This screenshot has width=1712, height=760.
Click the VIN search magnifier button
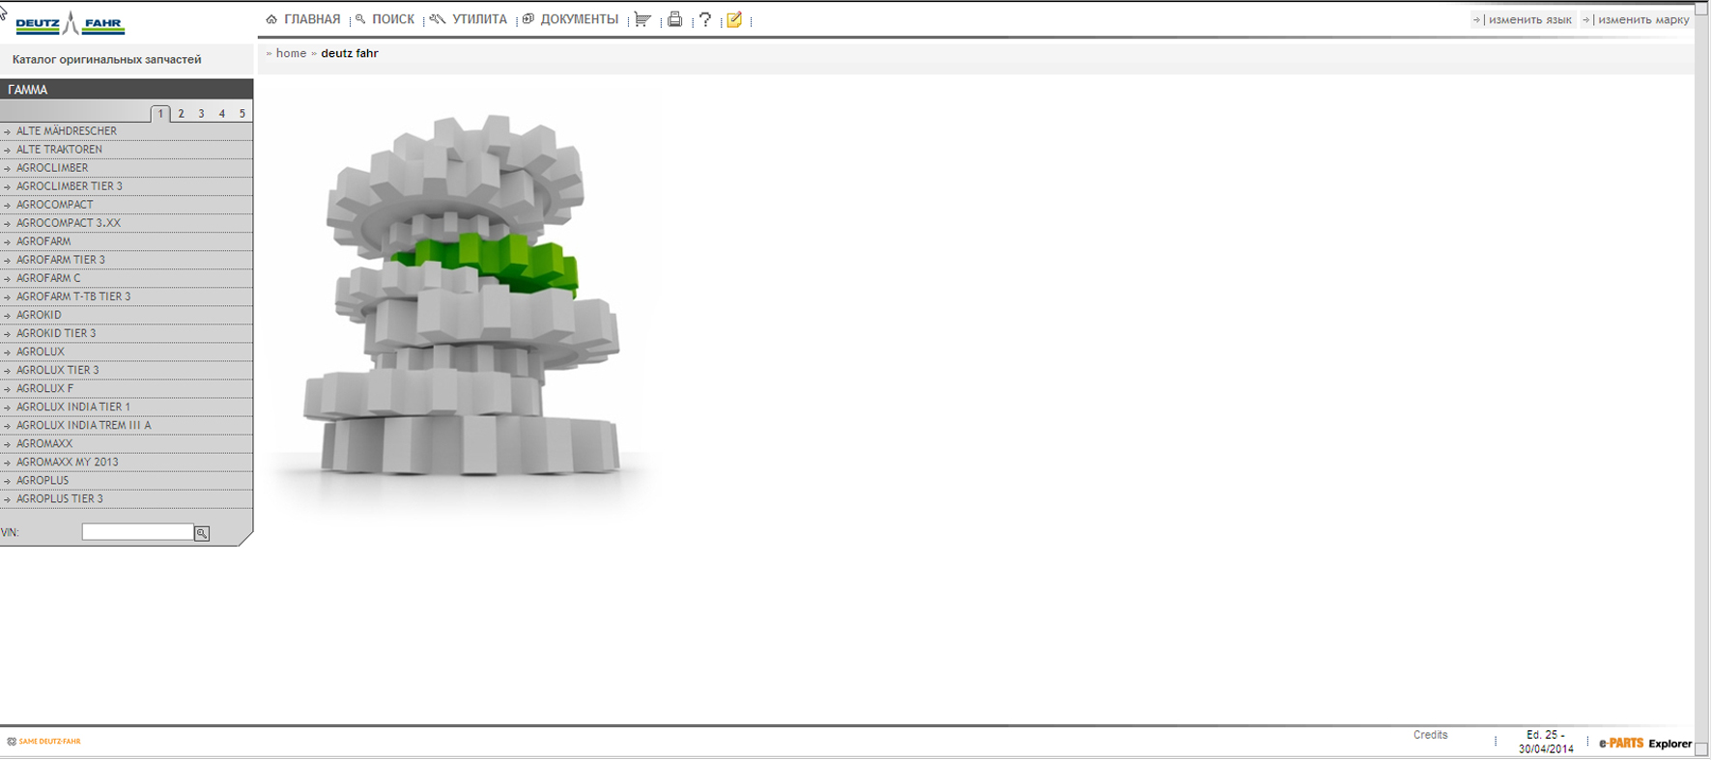click(x=202, y=533)
